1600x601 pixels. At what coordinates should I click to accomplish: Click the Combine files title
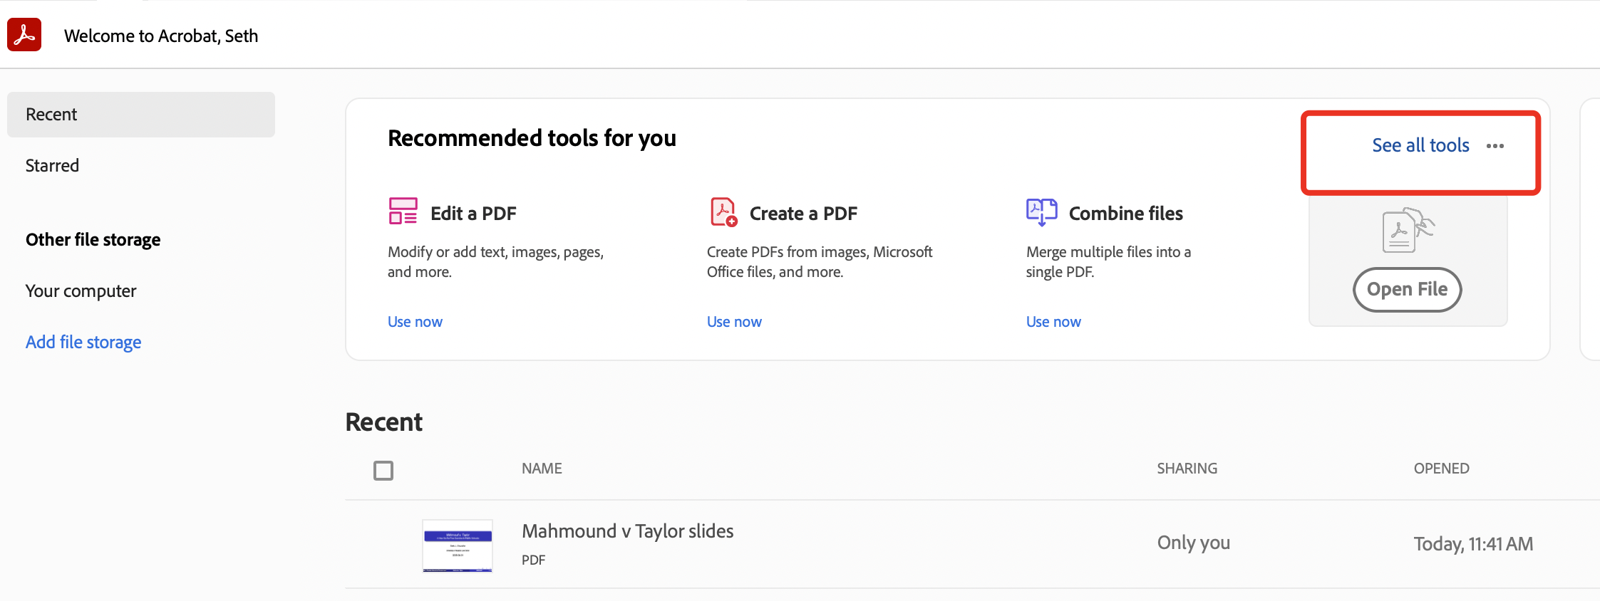click(x=1126, y=214)
